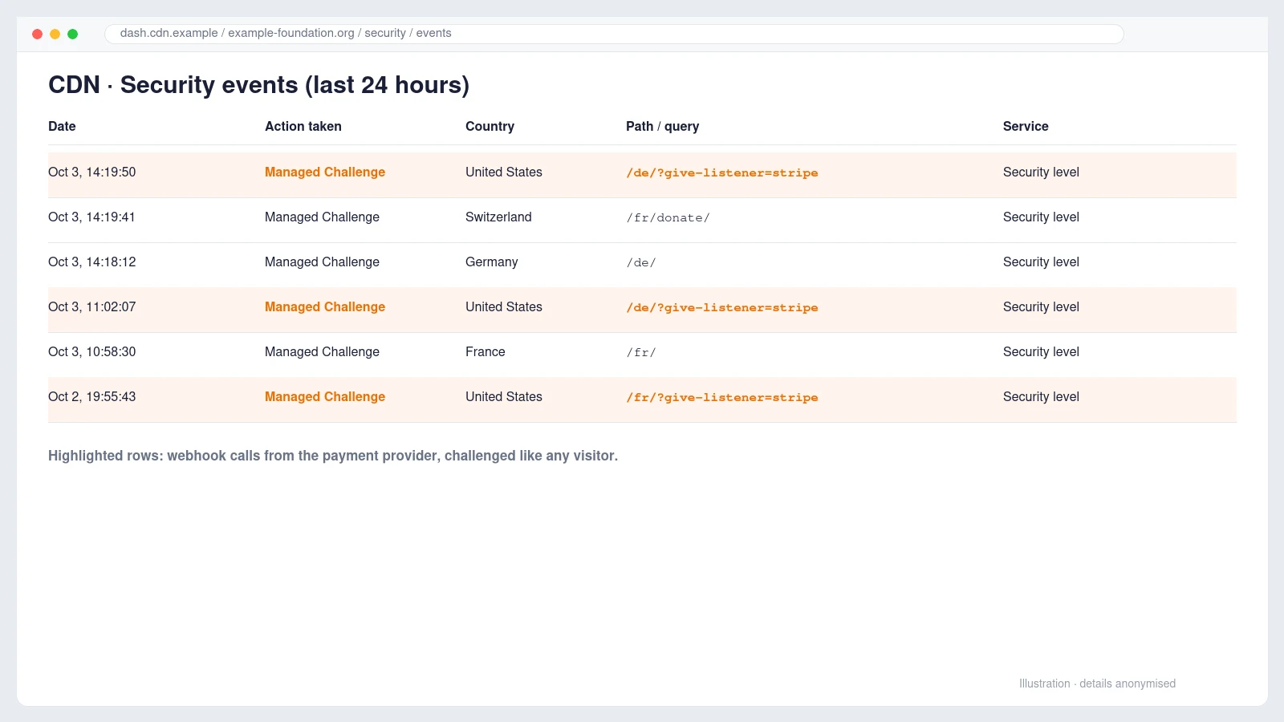Select the date Oct 3, 11:02:07
The image size is (1284, 722).
[x=91, y=306]
